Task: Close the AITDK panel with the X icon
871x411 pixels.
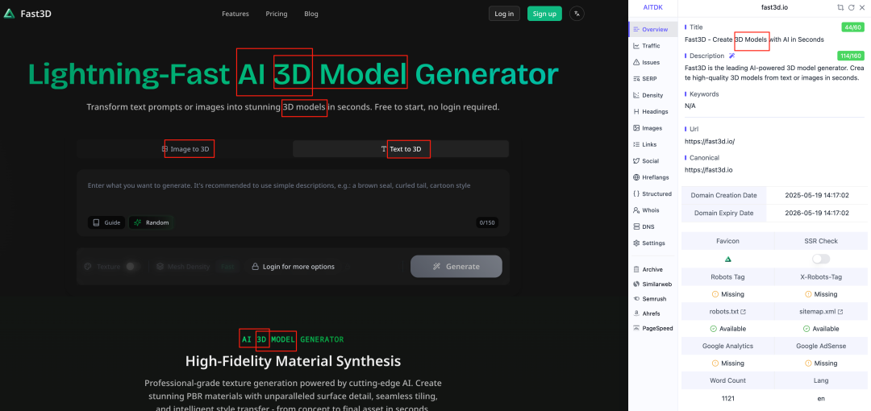Action: (x=862, y=7)
